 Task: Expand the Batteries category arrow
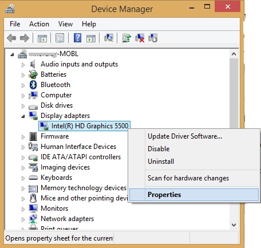point(23,75)
